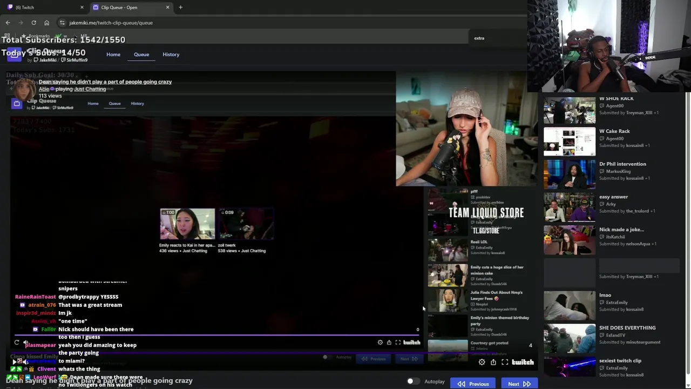Select sexiest twitch clip thumbnail
Viewport: 691px width, 389px height.
point(570,367)
